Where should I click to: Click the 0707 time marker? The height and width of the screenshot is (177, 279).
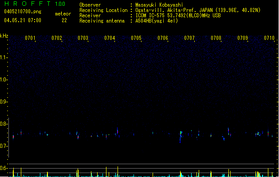point(189,38)
